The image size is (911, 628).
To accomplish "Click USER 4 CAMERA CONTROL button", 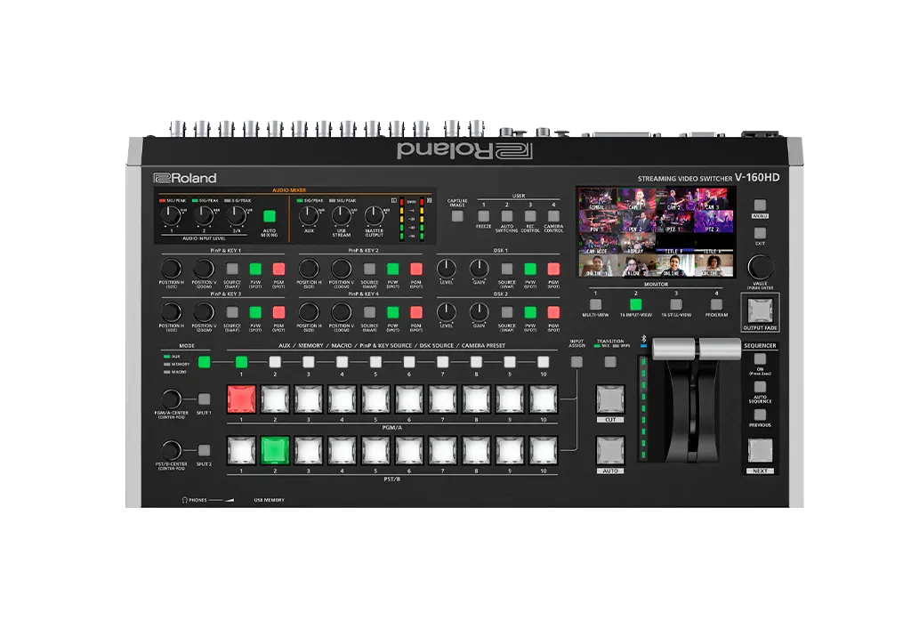I will pos(553,216).
